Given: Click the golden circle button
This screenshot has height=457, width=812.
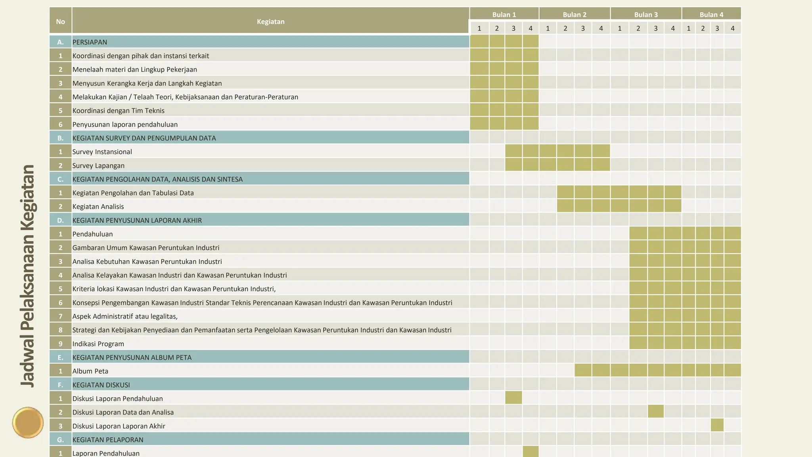Looking at the screenshot, I should [x=28, y=422].
